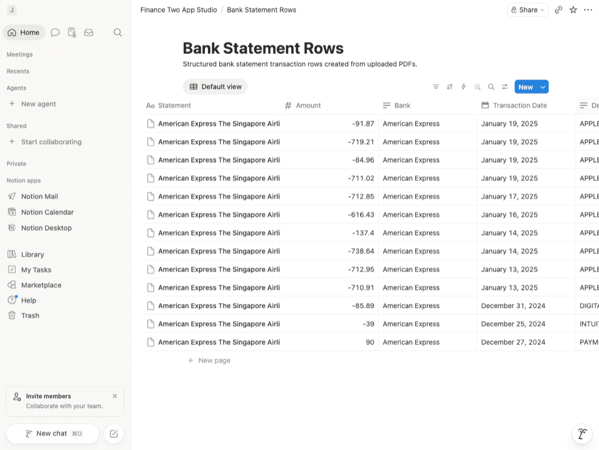
Task: Open sidebar Search magnifier
Action: click(117, 32)
